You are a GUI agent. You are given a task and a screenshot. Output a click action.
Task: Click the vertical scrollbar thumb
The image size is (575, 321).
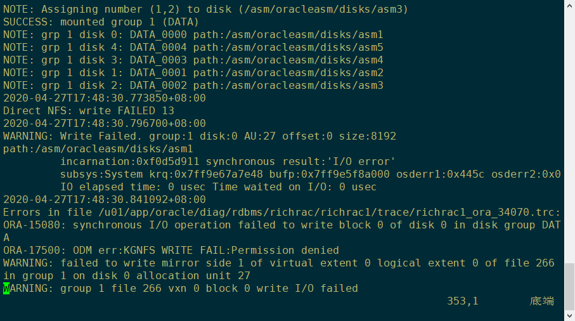569,287
